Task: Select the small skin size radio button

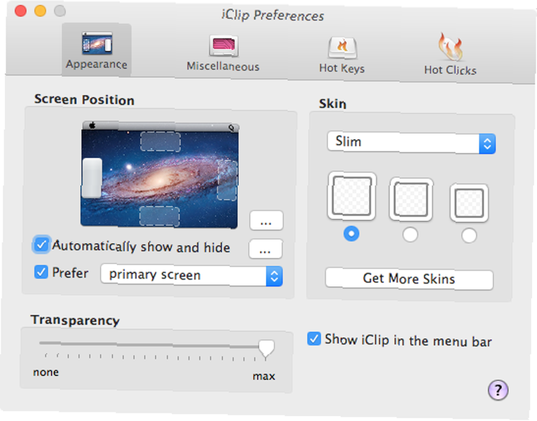Action: (469, 236)
